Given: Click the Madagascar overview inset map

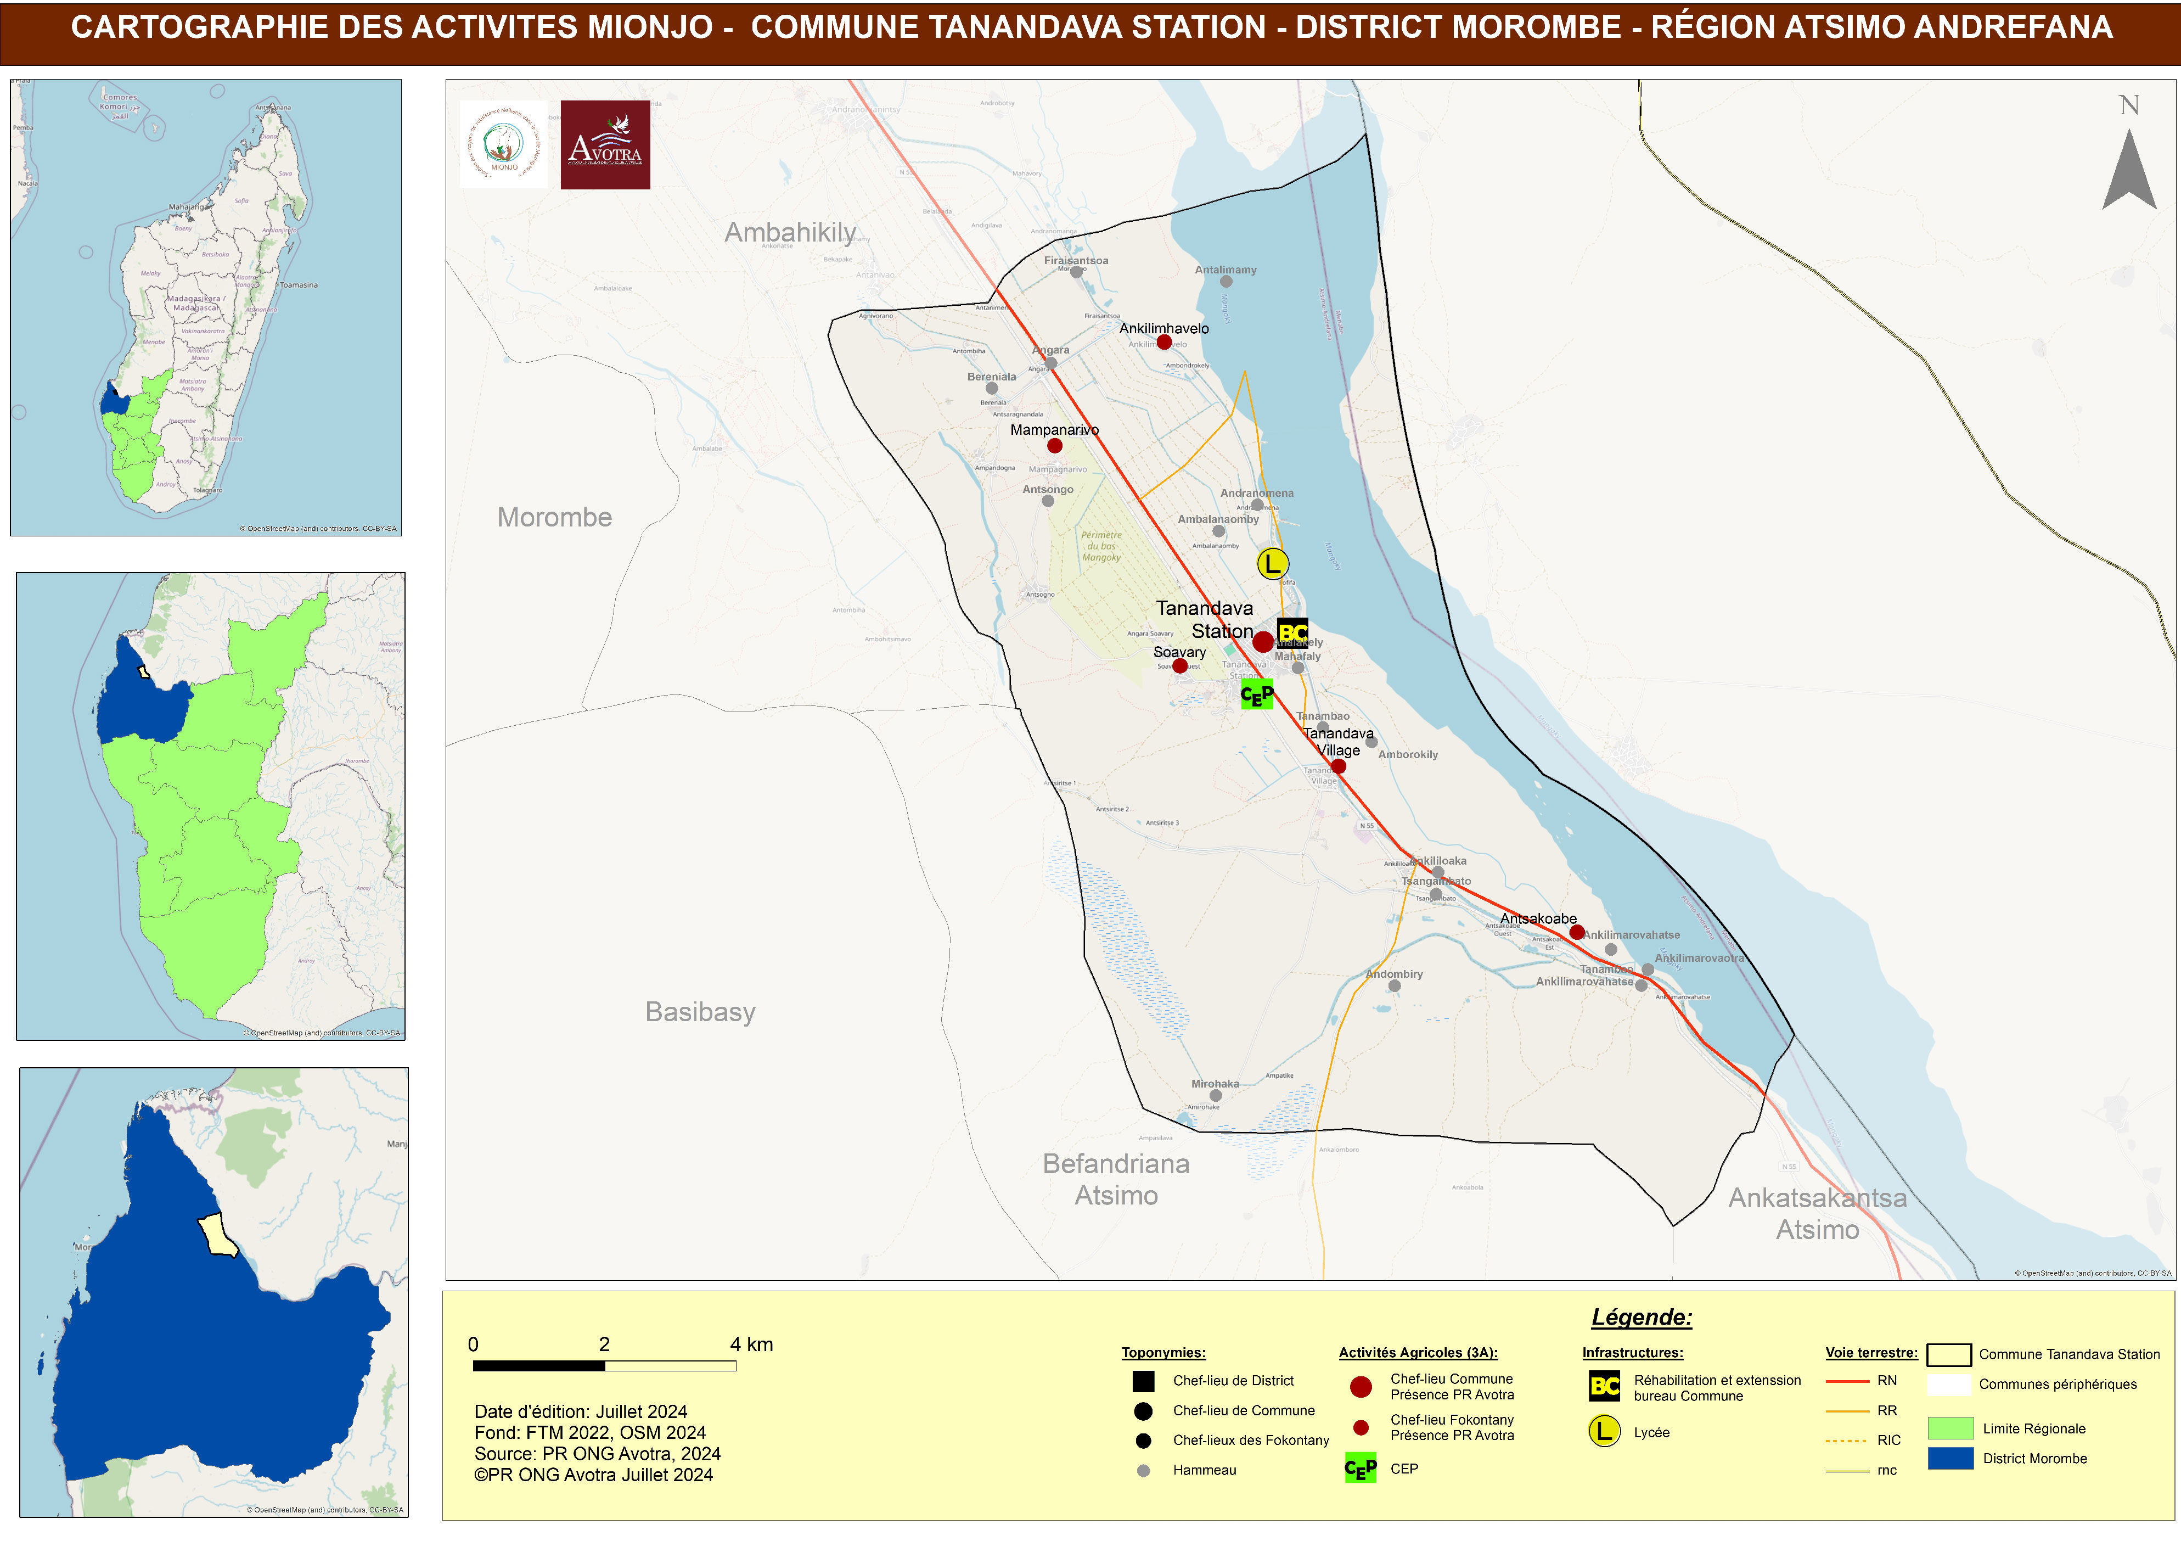Looking at the screenshot, I should click(x=205, y=307).
